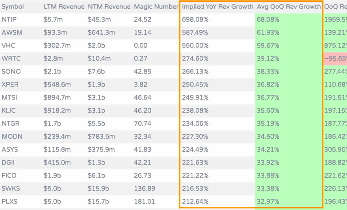Sort by Avg QoQ Rev Growth header

(289, 7)
